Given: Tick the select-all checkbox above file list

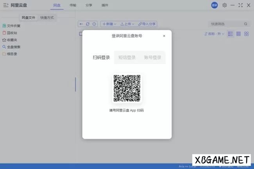Looking at the screenshot, I should tap(80, 34).
